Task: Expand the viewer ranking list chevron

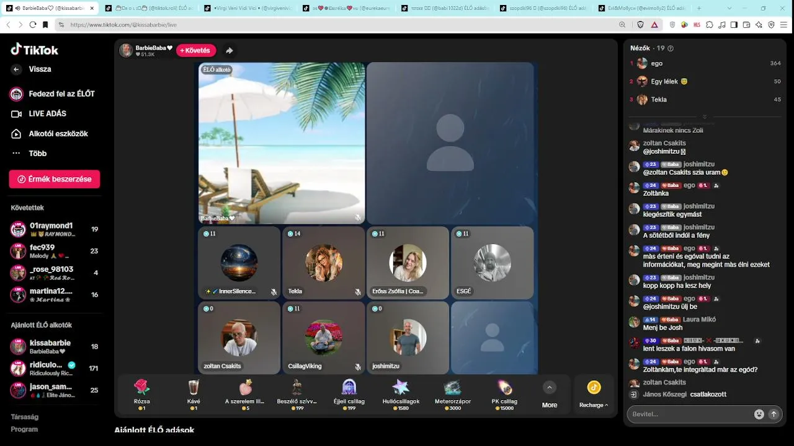Action: point(705,117)
